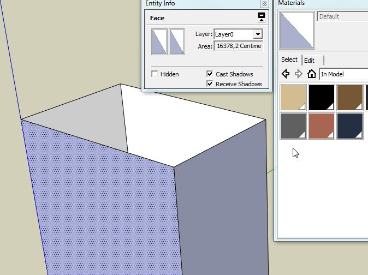
Task: Toggle the Receive Shadows checkbox
Action: 210,84
